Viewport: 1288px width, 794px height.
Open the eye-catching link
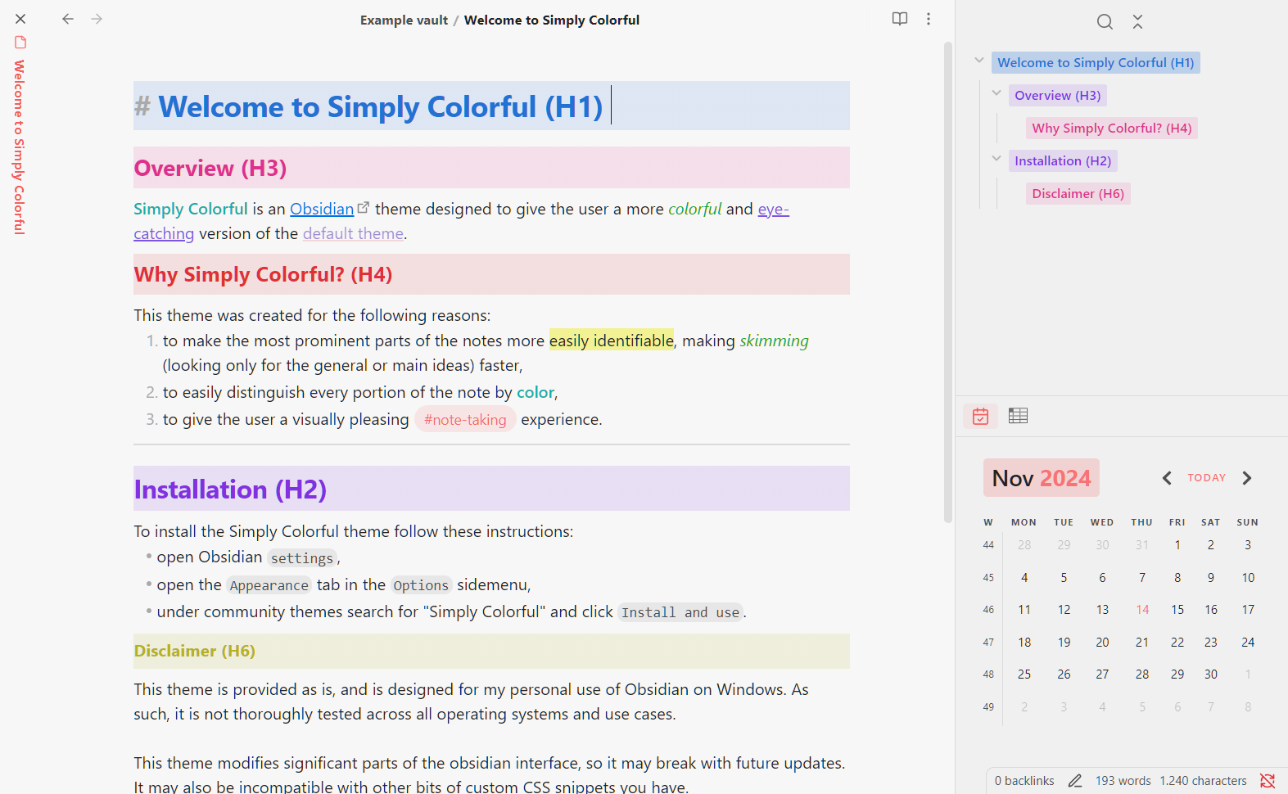coord(773,209)
